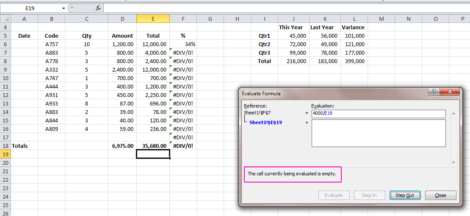Click inside the formula bar input
The height and width of the screenshot is (216, 470).
coord(286,8)
